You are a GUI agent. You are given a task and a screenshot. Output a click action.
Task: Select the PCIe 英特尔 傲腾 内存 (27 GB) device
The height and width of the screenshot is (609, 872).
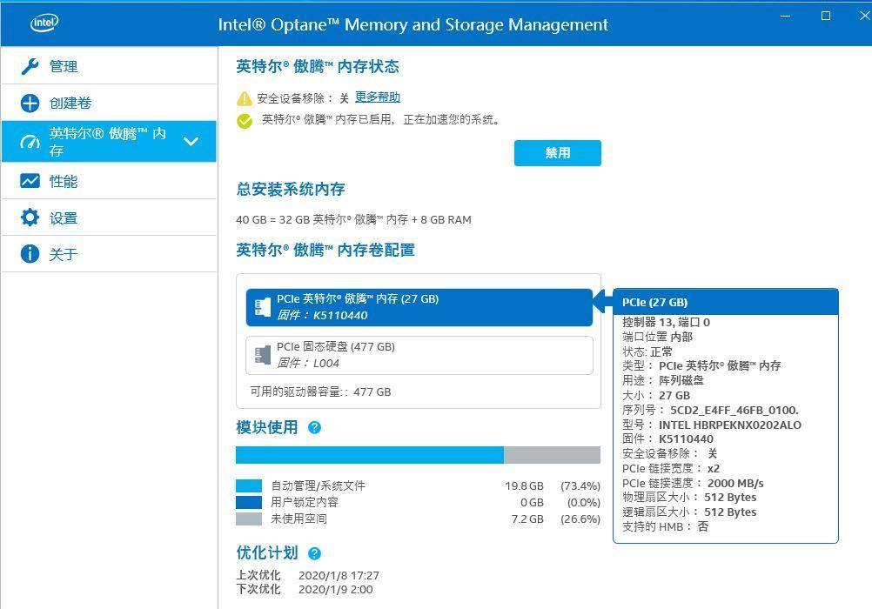419,307
